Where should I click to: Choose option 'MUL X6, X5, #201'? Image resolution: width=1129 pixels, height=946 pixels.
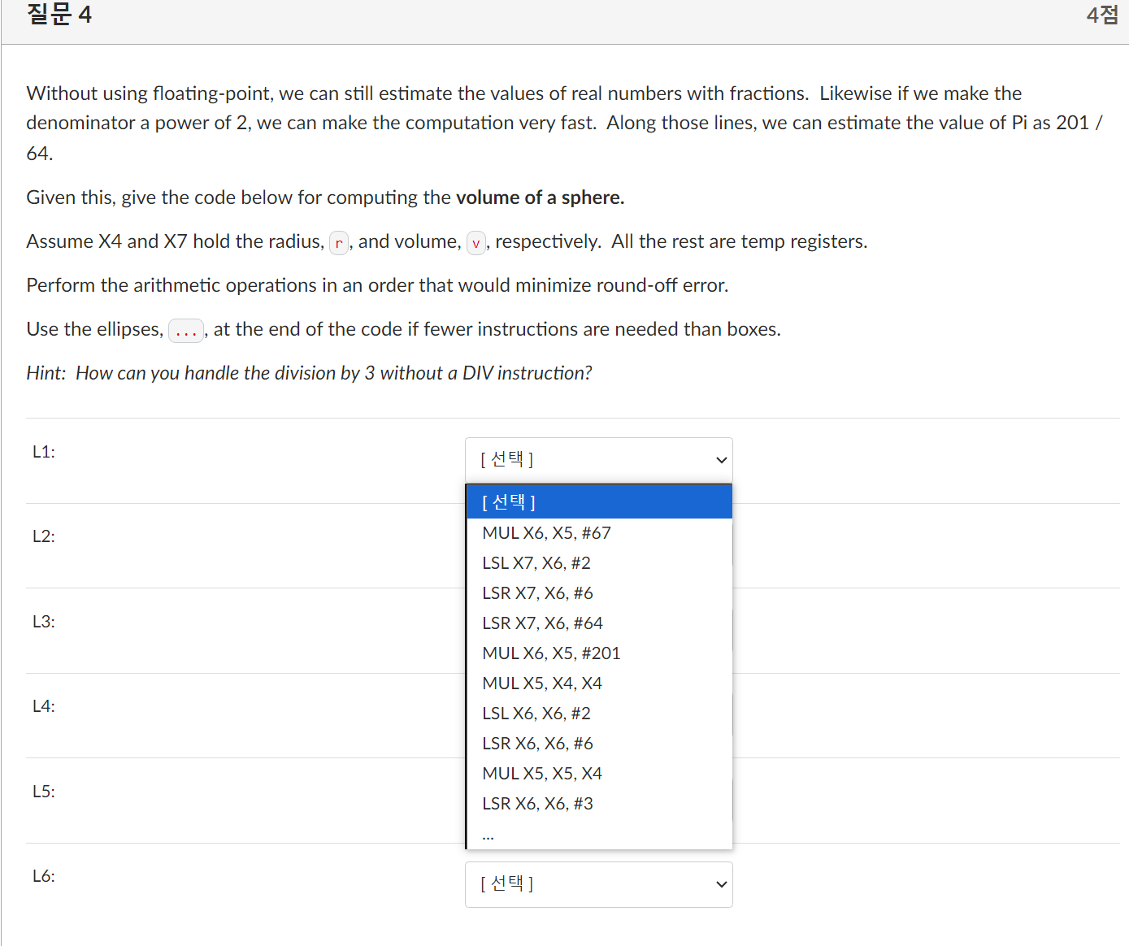(600, 653)
